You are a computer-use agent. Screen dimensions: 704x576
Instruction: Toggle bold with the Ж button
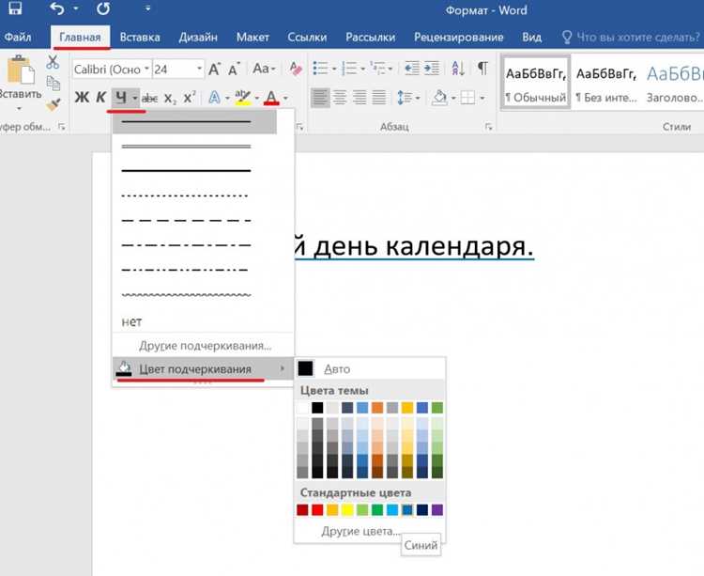click(82, 97)
